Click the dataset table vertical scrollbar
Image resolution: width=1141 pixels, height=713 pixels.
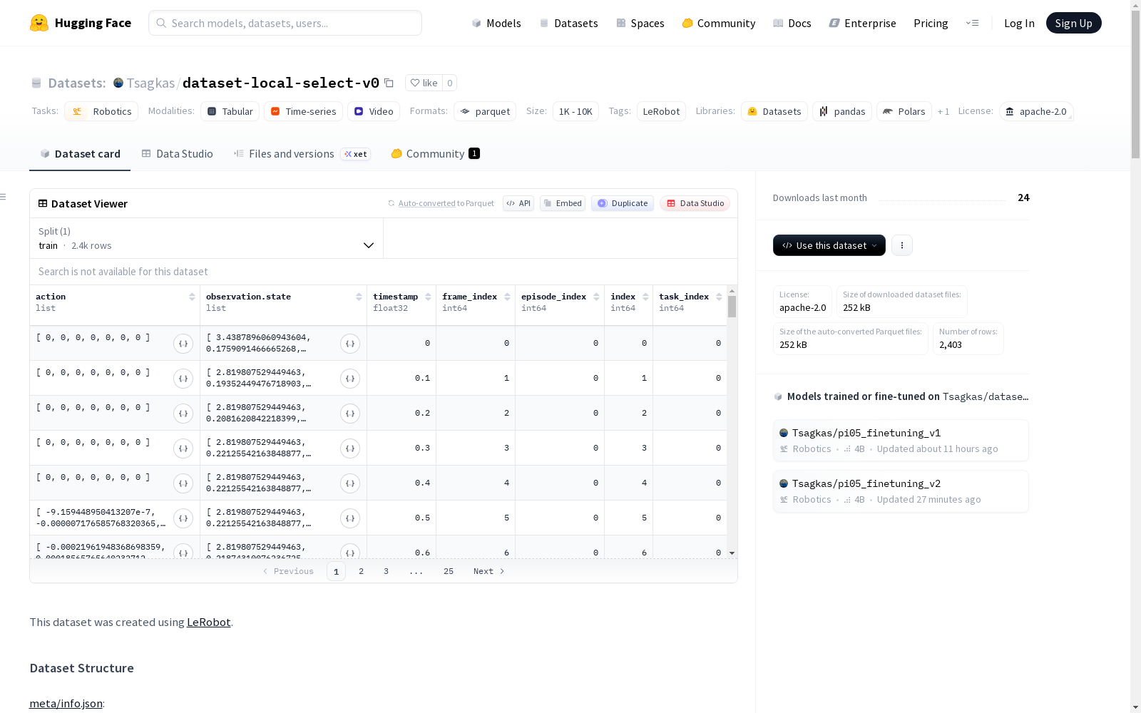point(732,307)
